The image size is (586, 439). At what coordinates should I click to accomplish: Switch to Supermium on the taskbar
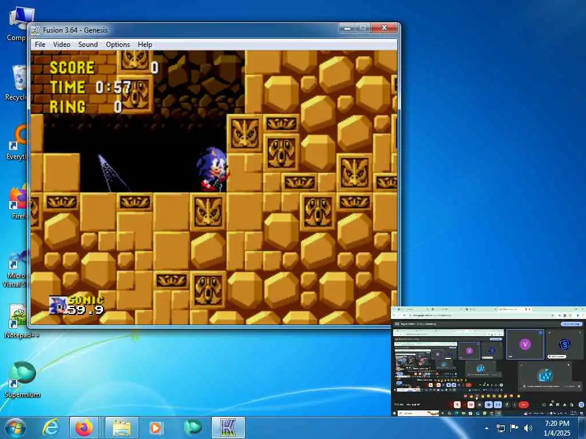(192, 428)
